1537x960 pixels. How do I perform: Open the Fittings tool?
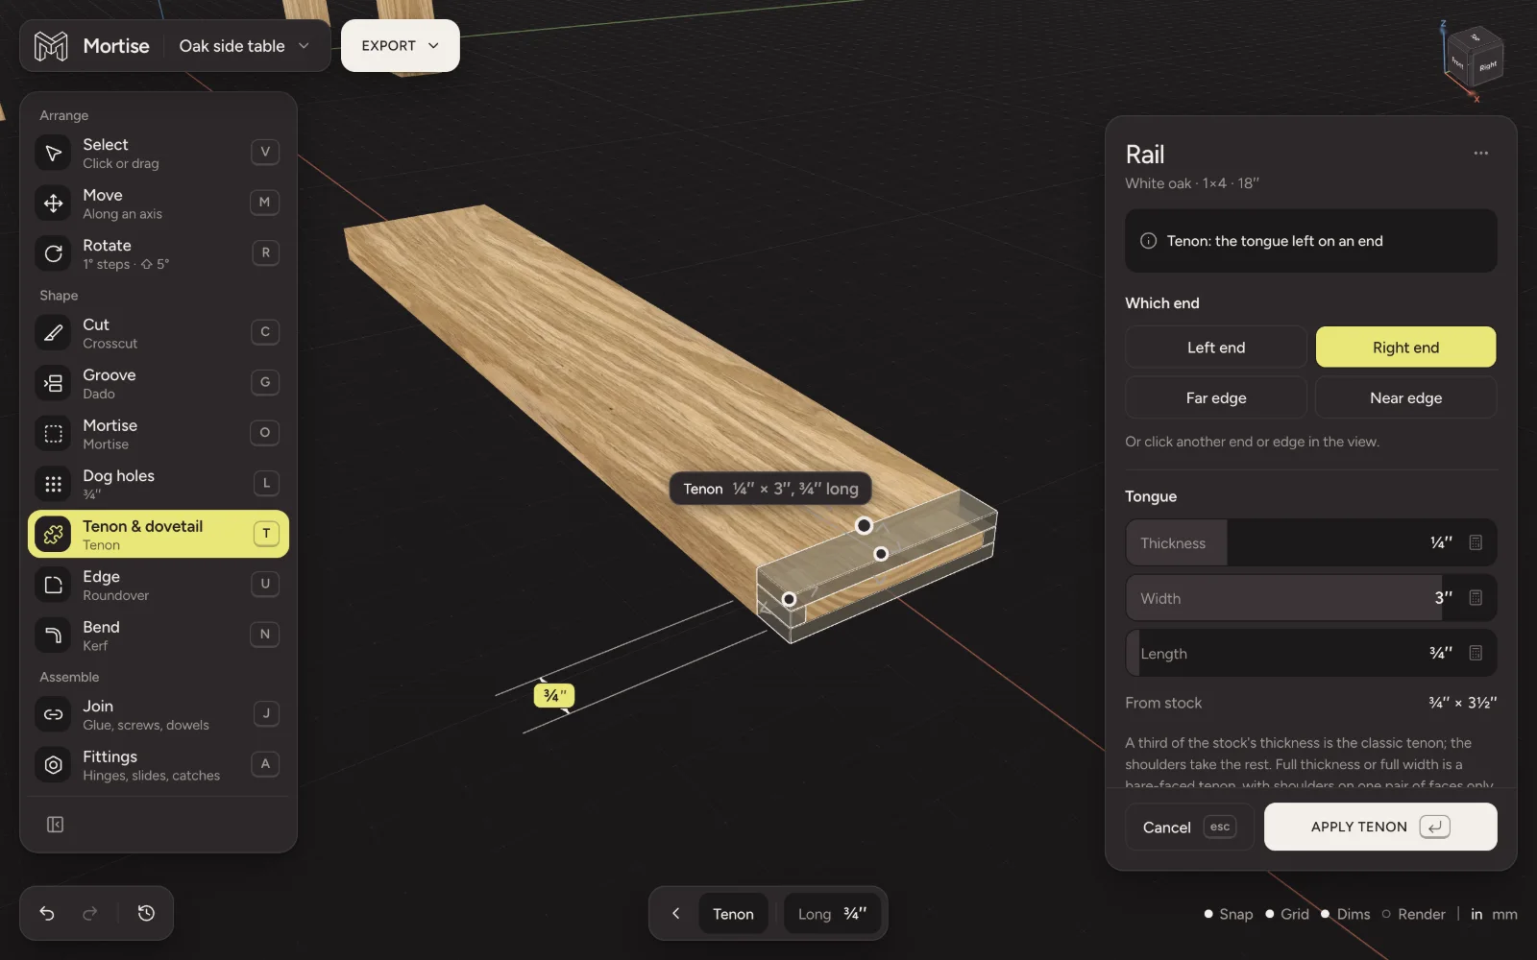pos(159,765)
